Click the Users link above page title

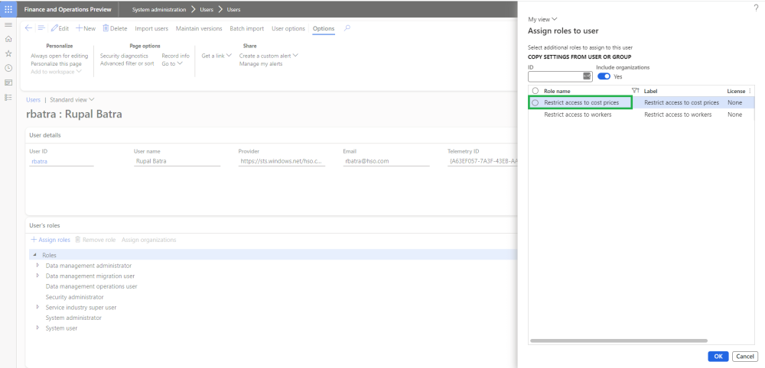pyautogui.click(x=33, y=100)
